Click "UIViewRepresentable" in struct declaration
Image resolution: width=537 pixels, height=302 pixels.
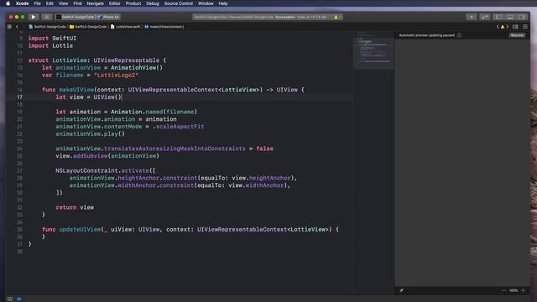point(127,60)
